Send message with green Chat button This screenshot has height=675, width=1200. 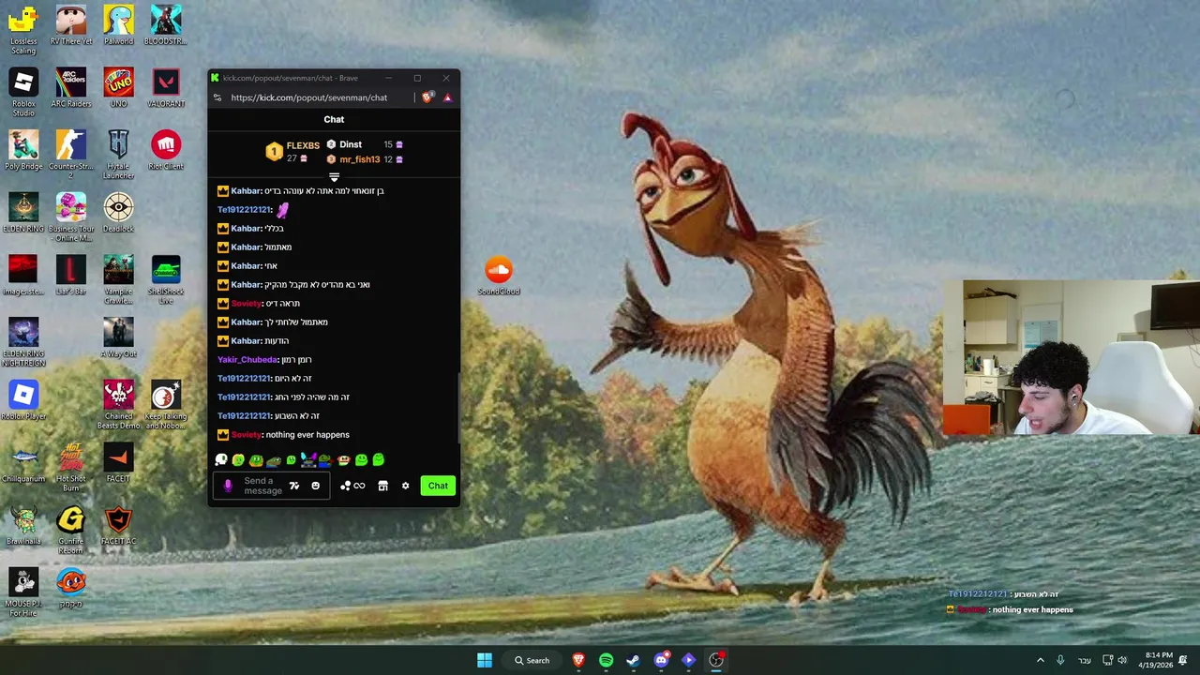click(x=438, y=486)
